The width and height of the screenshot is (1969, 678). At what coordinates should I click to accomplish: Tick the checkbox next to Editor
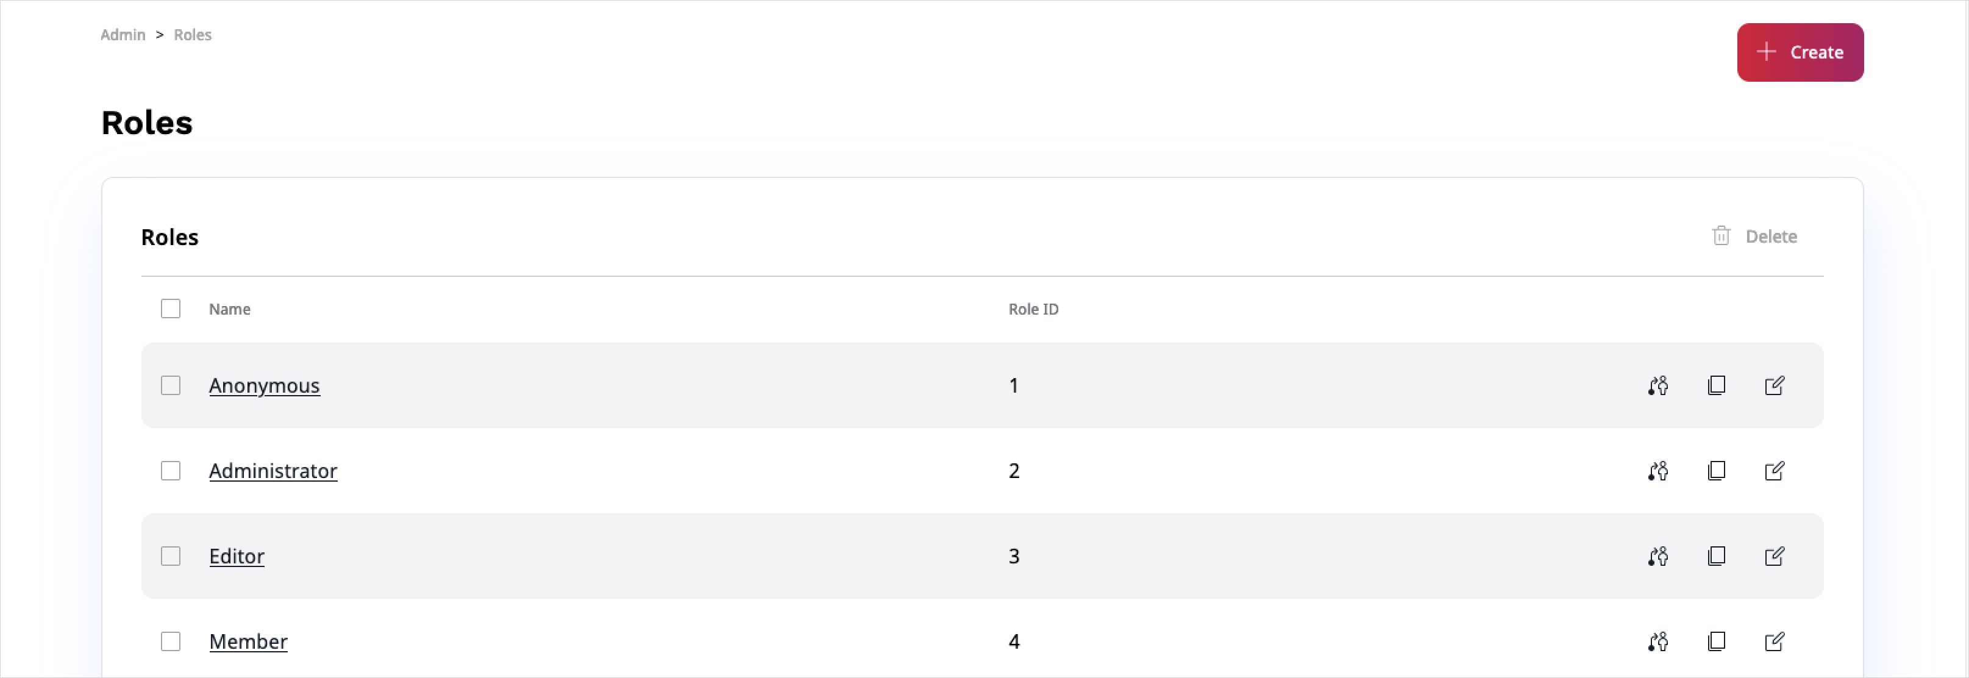coord(171,557)
